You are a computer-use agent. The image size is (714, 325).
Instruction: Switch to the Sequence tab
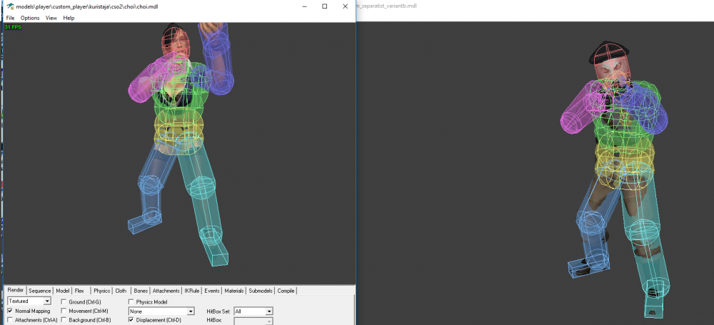[x=40, y=291]
